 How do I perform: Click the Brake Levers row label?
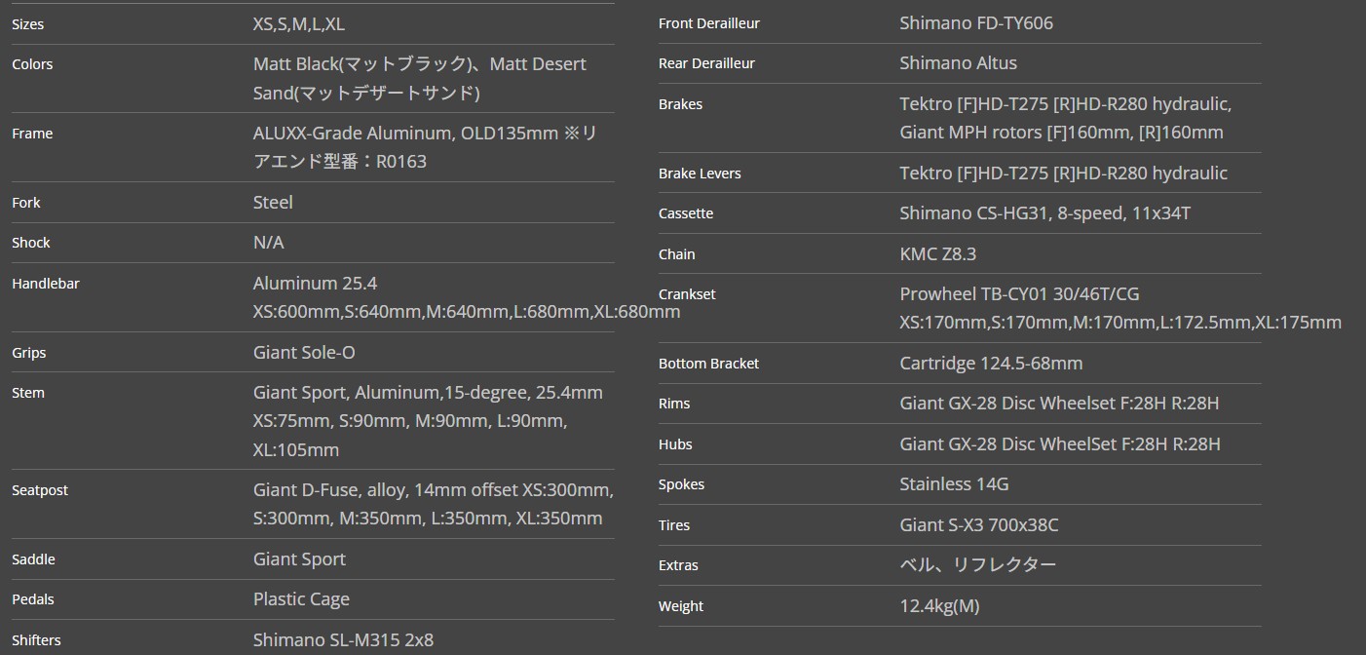pos(700,173)
